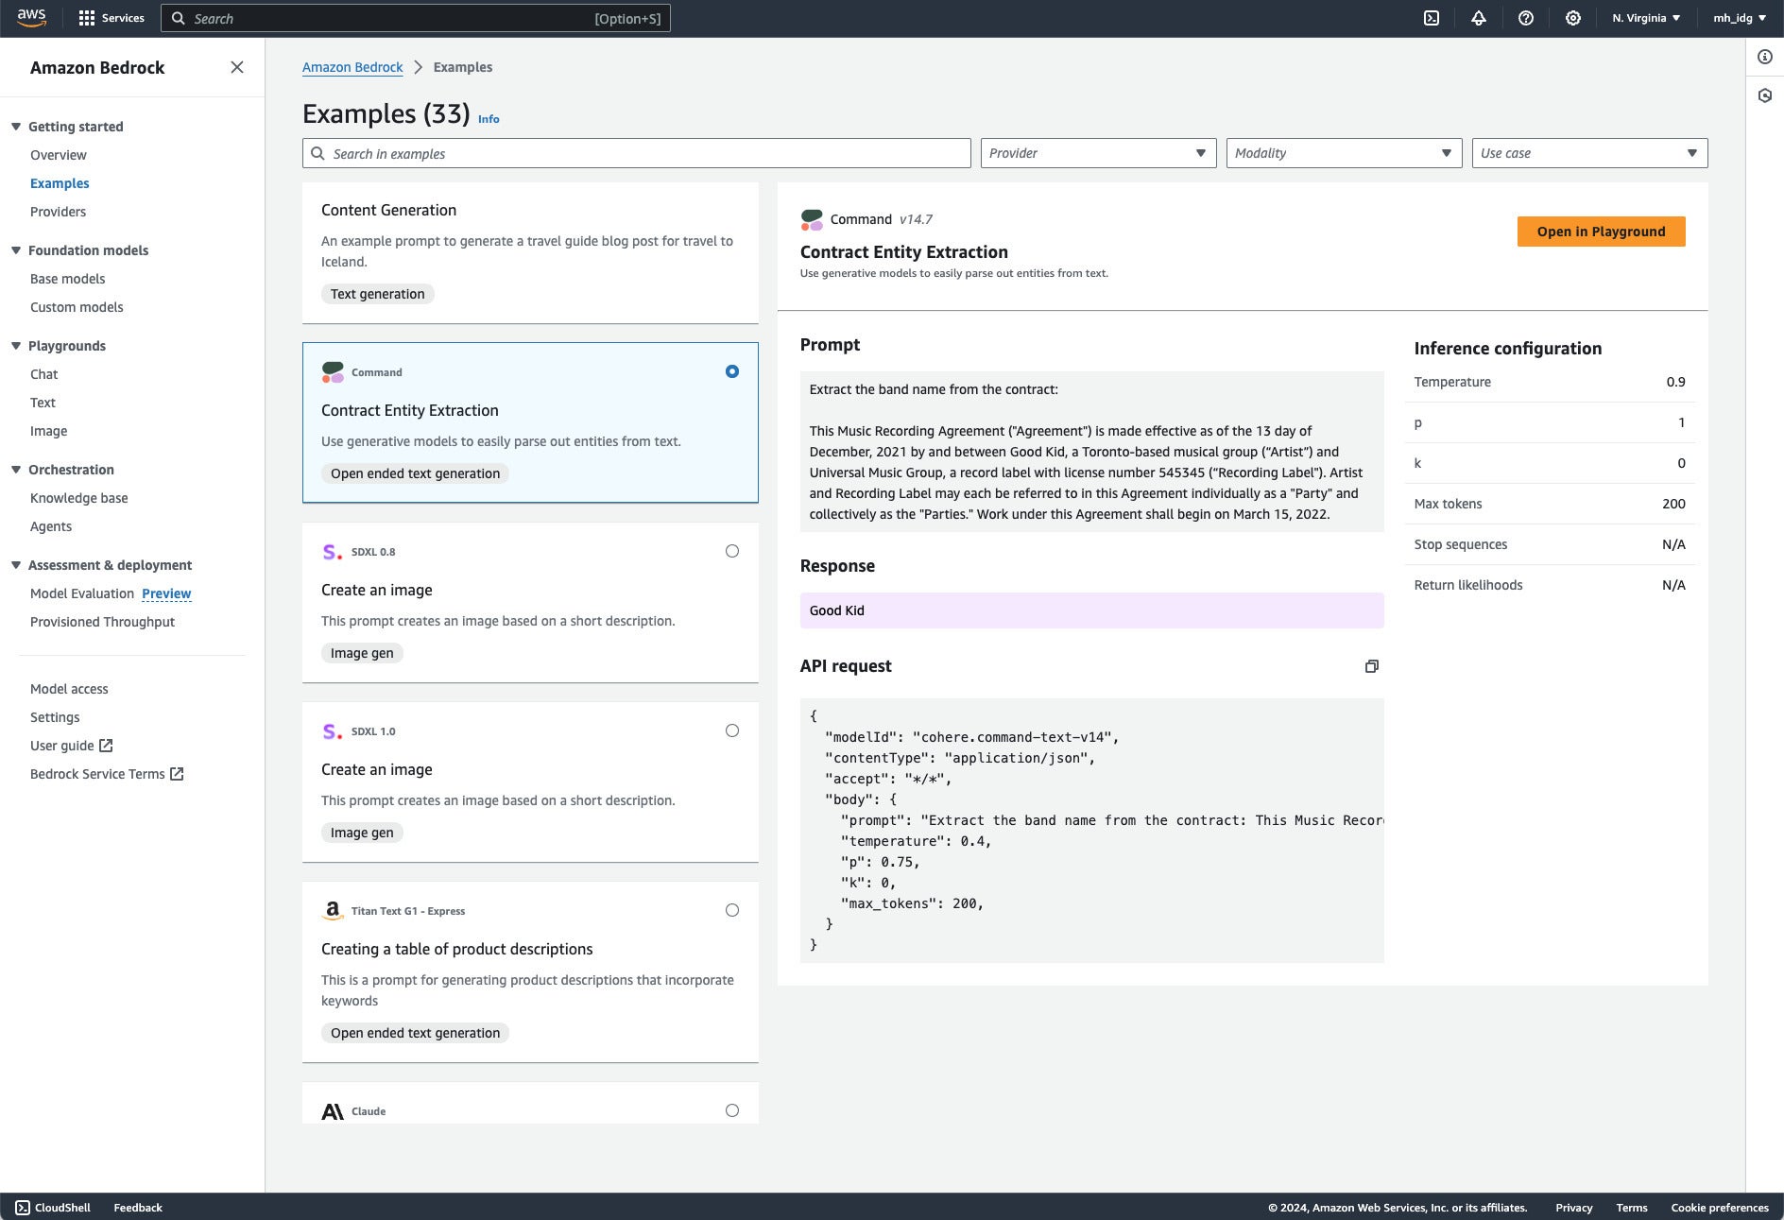This screenshot has height=1220, width=1784.
Task: Open the Modality filter dropdown
Action: point(1344,153)
